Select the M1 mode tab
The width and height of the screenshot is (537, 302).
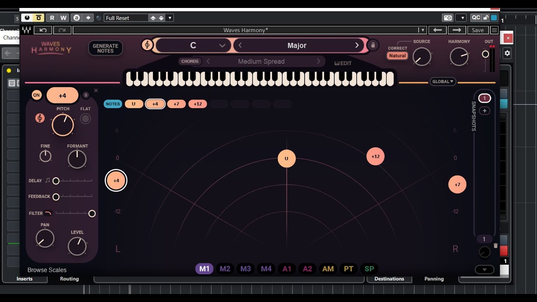point(204,269)
